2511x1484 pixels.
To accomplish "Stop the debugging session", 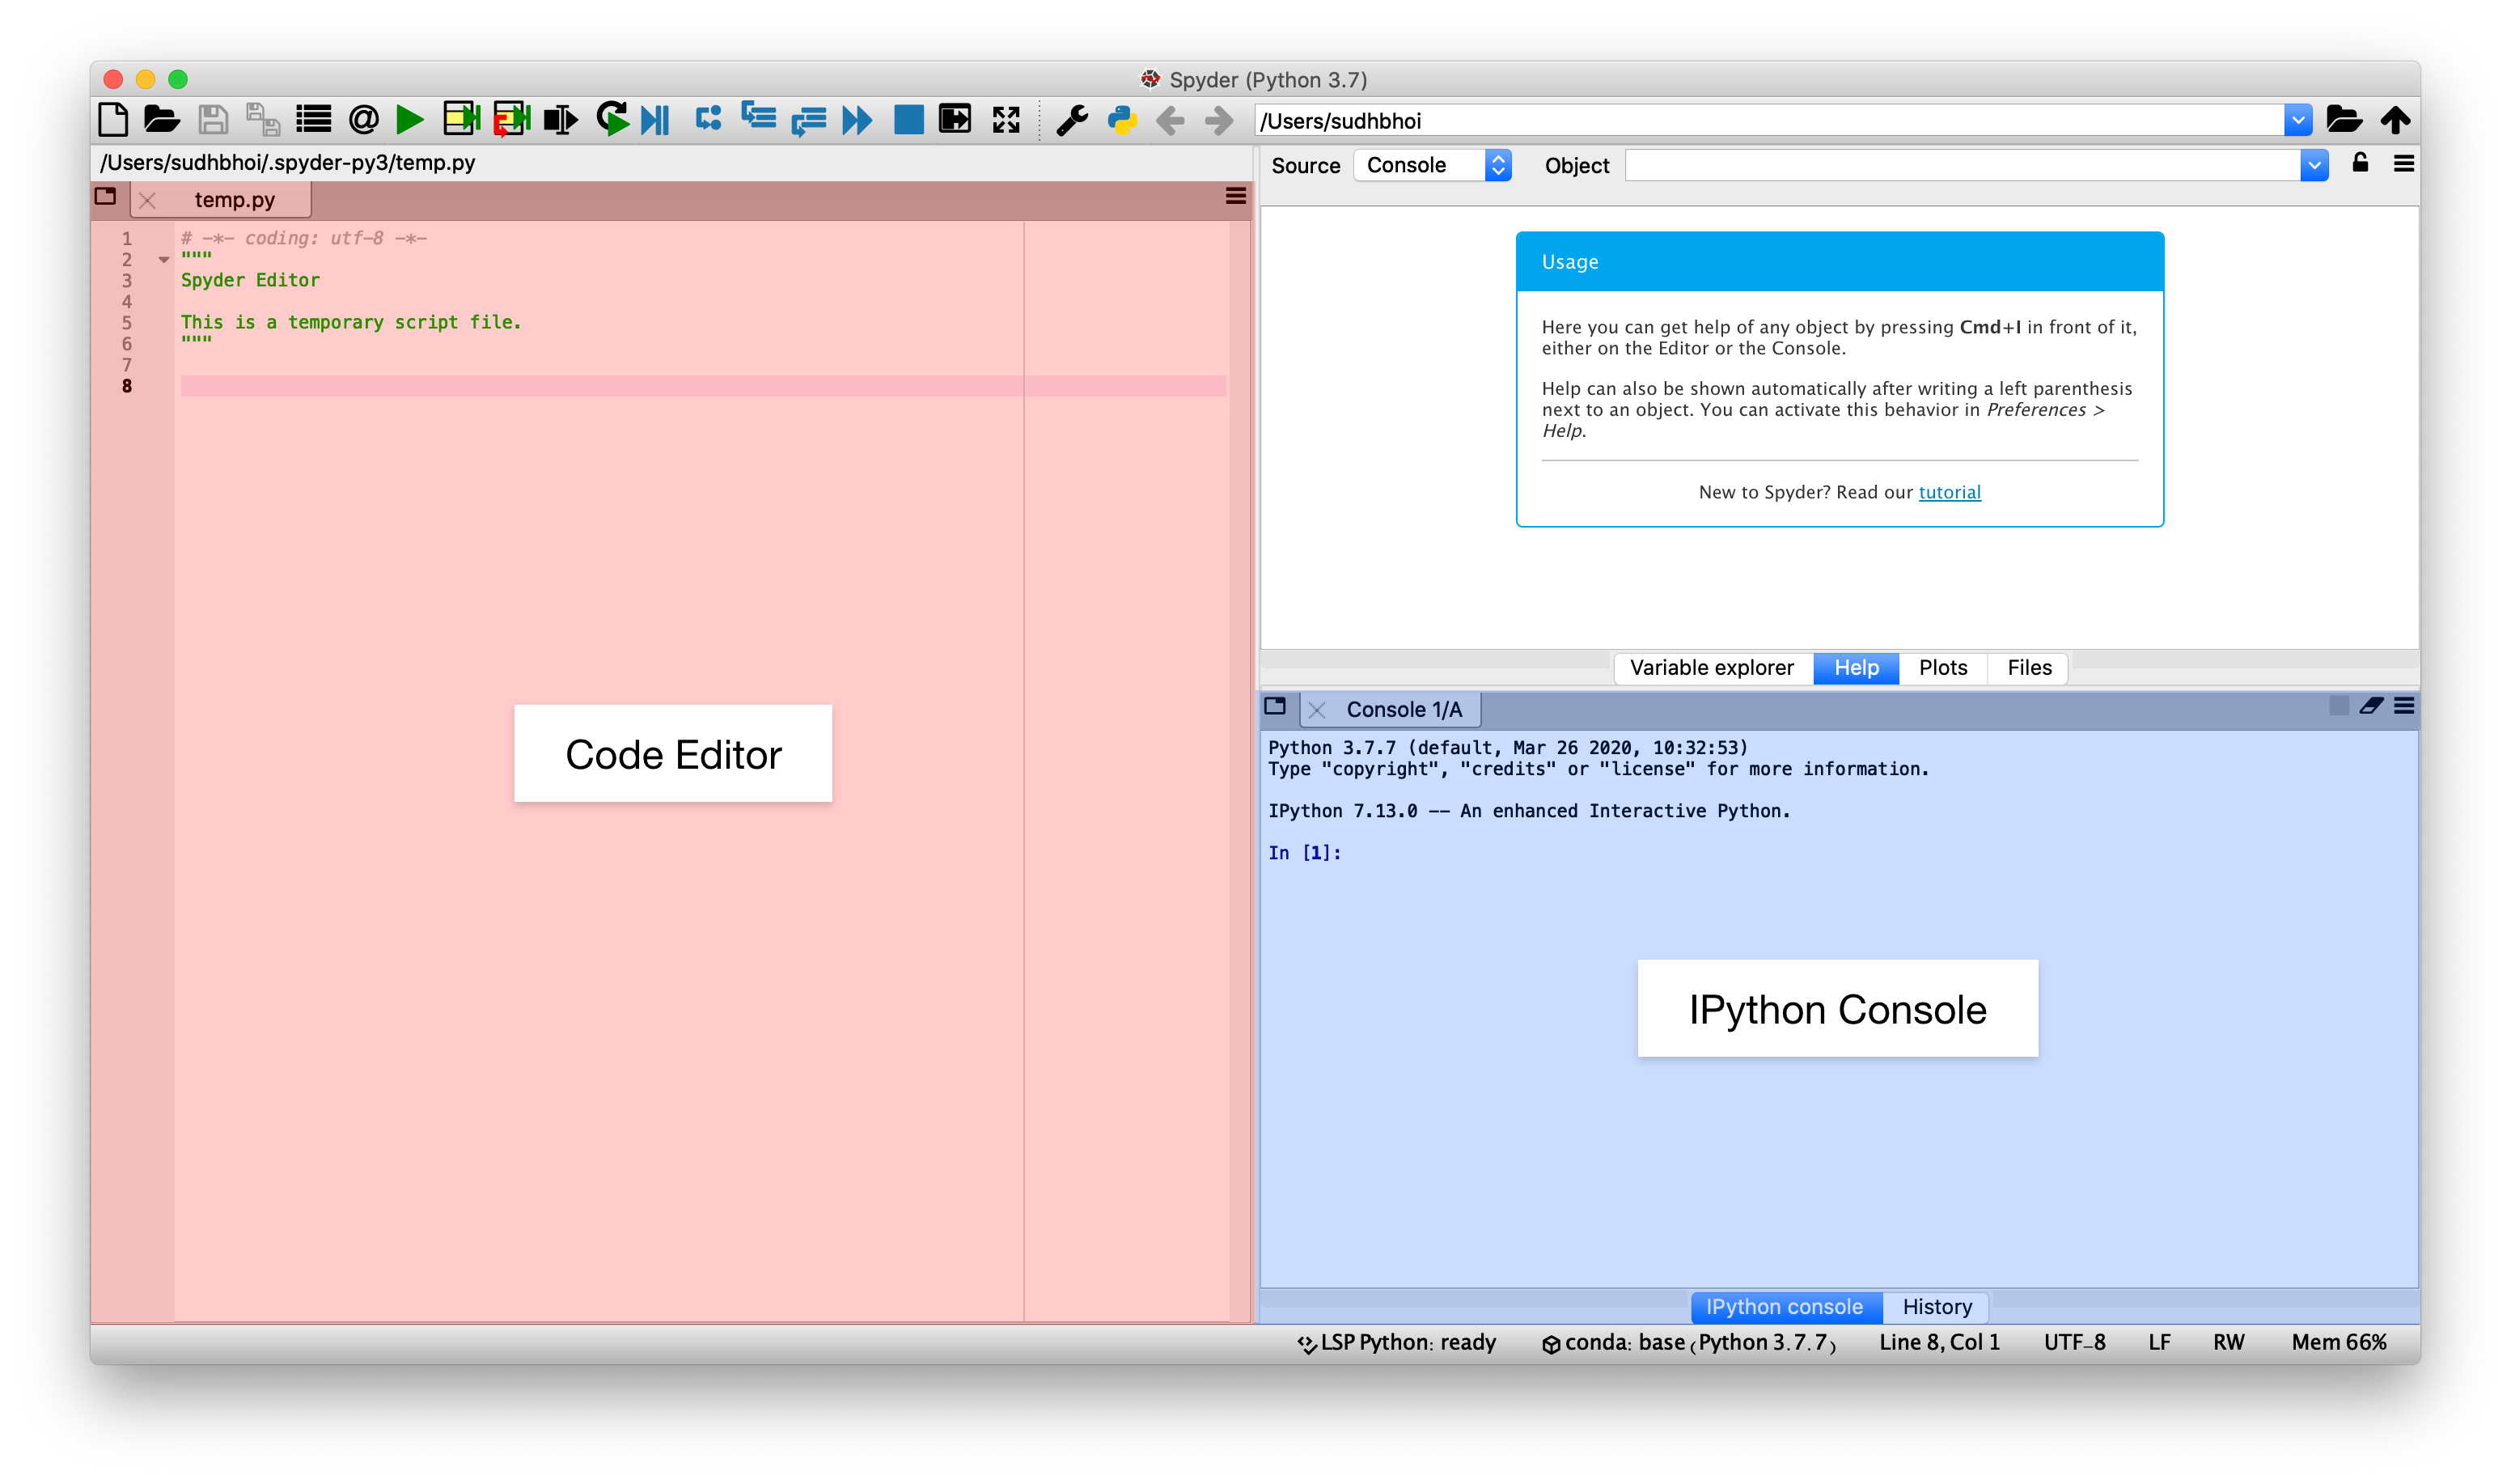I will tap(908, 119).
